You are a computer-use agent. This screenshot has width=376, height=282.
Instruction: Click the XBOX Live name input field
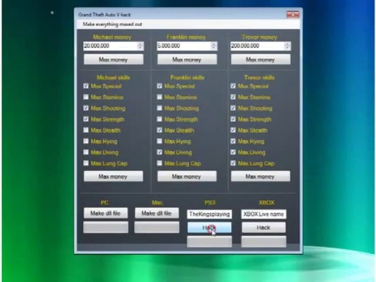[264, 214]
